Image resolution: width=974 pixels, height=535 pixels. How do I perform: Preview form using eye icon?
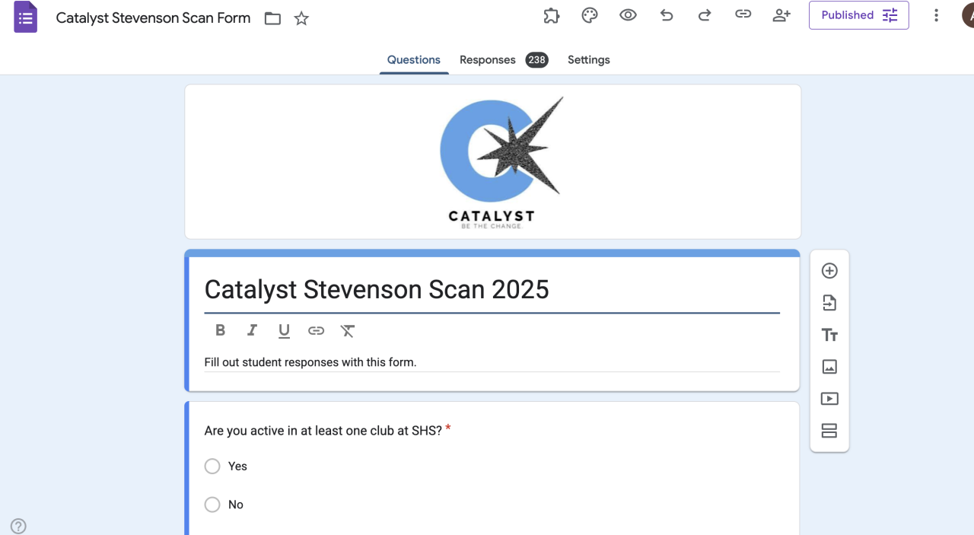(628, 15)
